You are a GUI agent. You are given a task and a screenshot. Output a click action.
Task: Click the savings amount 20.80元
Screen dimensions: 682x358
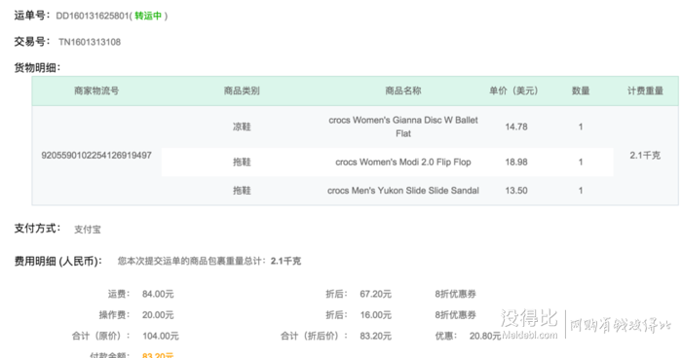(x=485, y=336)
